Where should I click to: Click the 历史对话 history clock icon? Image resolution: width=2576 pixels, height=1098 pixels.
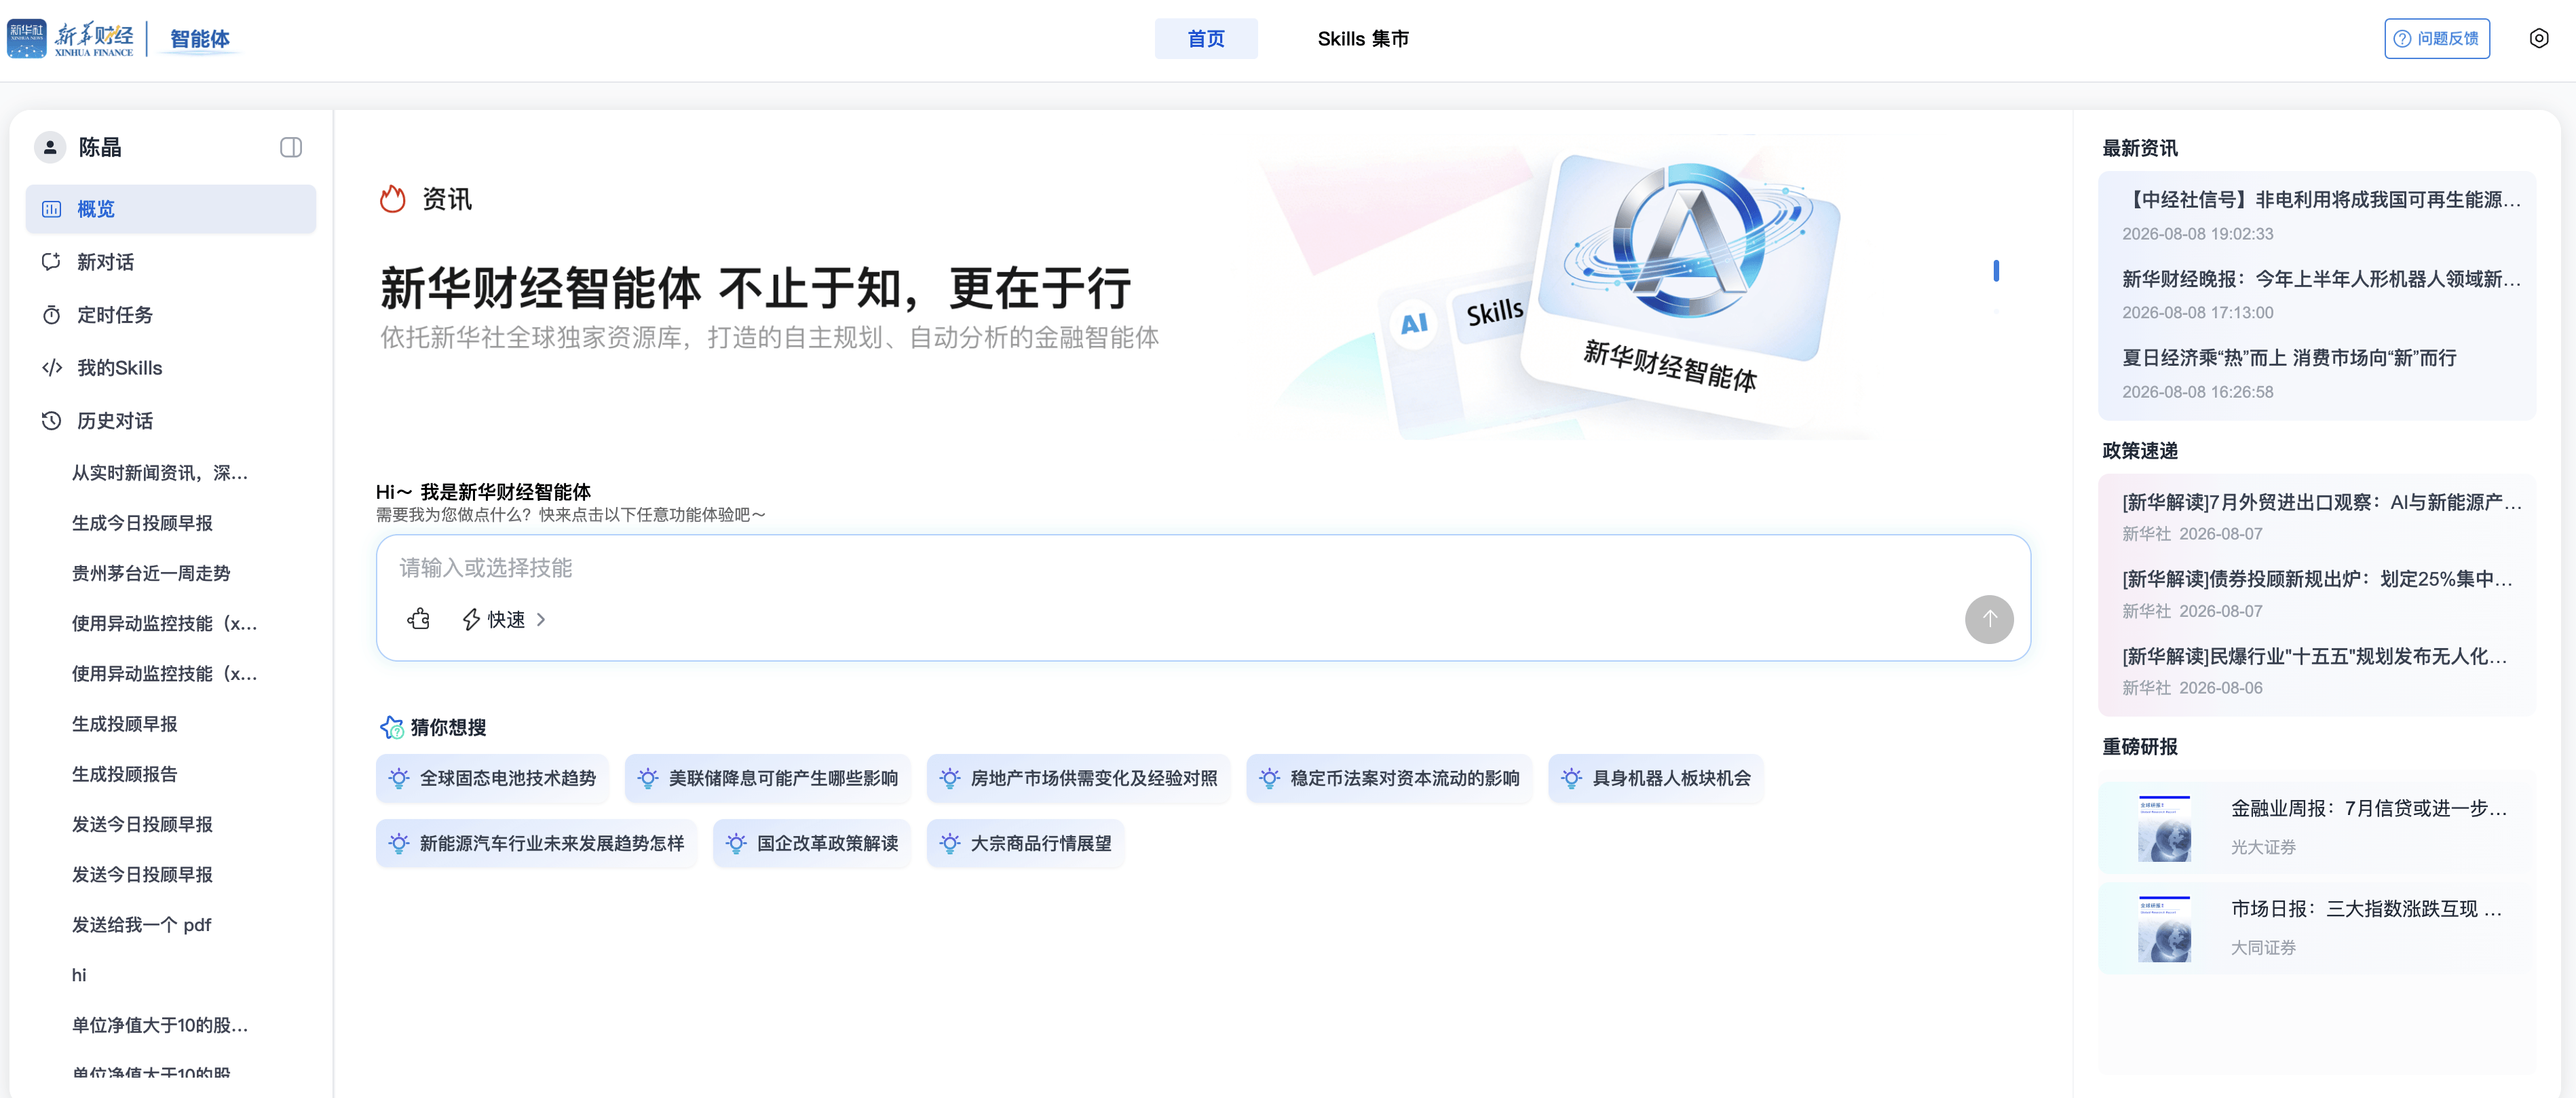click(51, 421)
